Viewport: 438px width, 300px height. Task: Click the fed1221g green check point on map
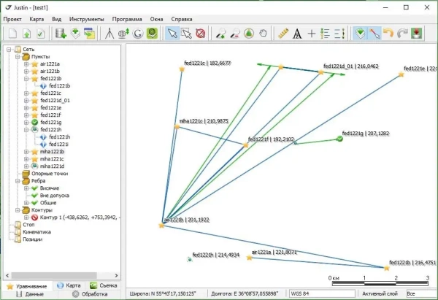339,139
